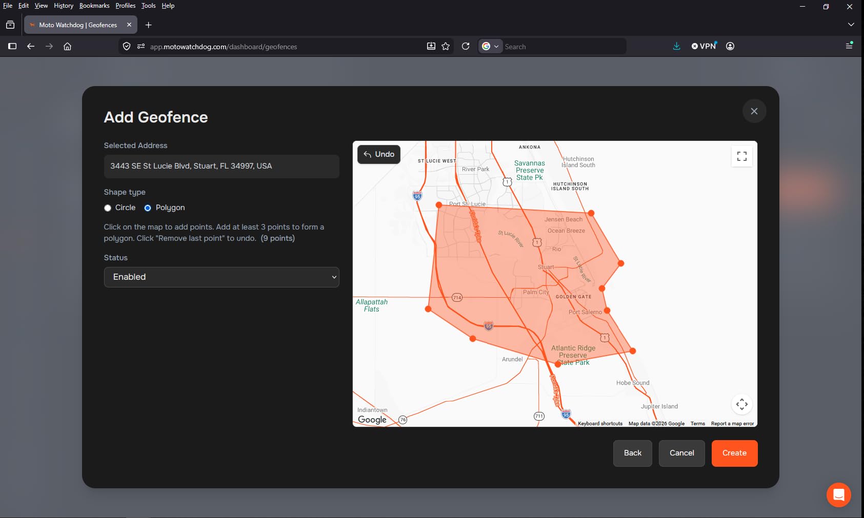Click the Palm City map label
The height and width of the screenshot is (518, 864).
[x=536, y=292]
